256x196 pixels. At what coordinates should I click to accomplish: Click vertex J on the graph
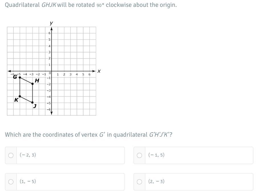click(x=33, y=103)
